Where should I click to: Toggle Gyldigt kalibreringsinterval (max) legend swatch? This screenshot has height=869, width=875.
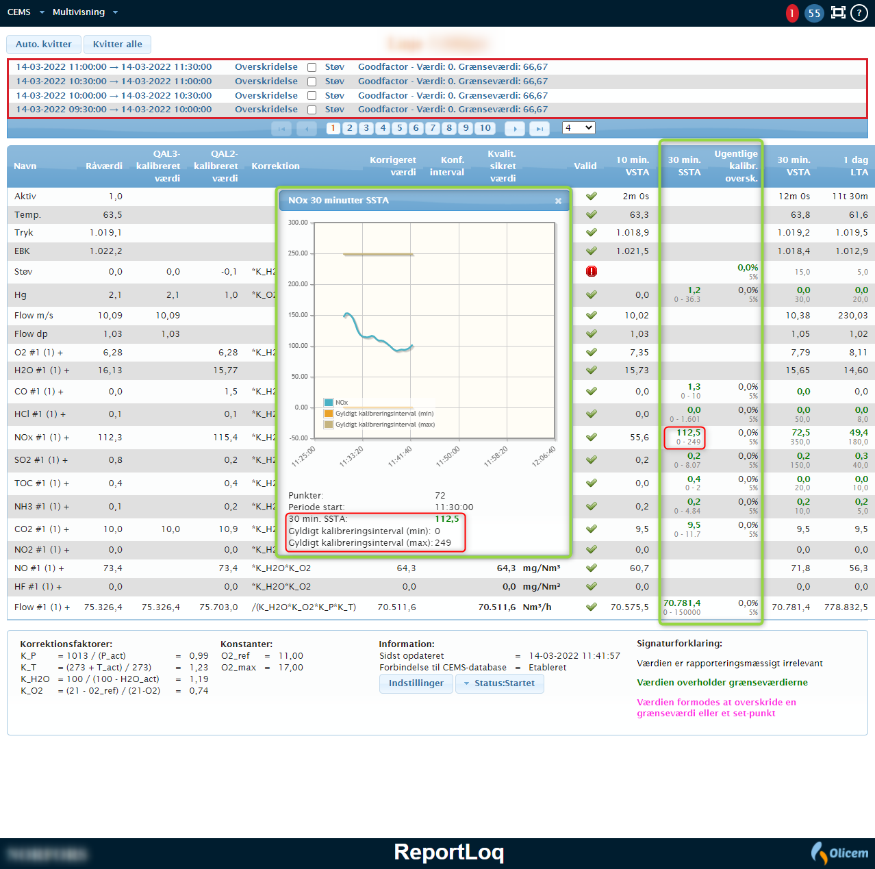(329, 425)
